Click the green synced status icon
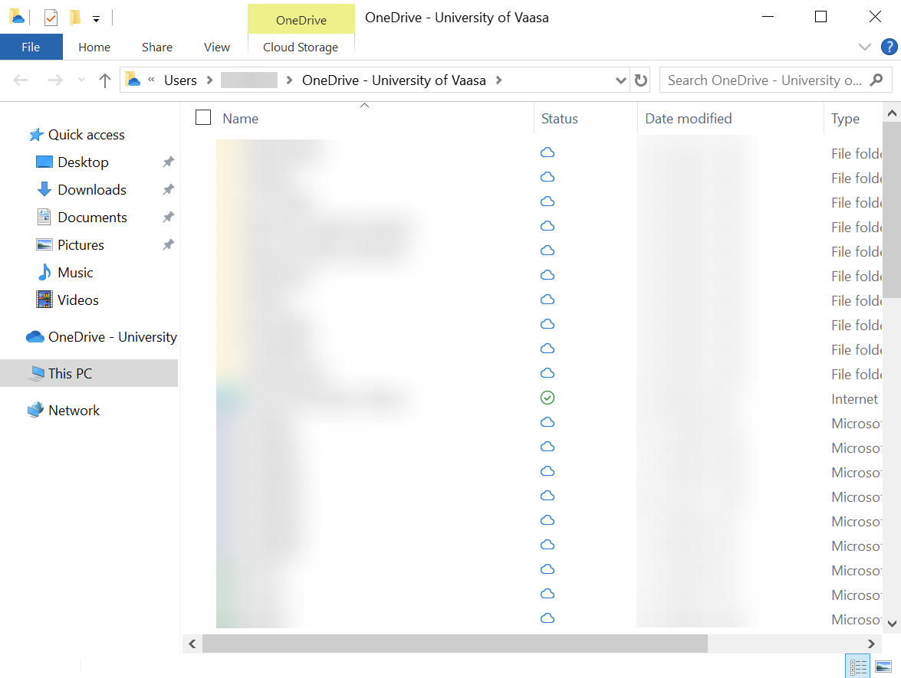The image size is (901, 678). pyautogui.click(x=548, y=398)
